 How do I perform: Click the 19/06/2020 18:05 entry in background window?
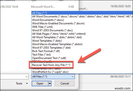[120, 6]
